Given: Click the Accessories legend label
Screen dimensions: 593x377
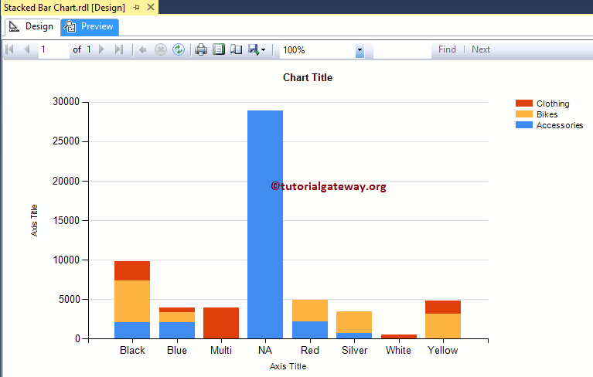Looking at the screenshot, I should pyautogui.click(x=560, y=125).
